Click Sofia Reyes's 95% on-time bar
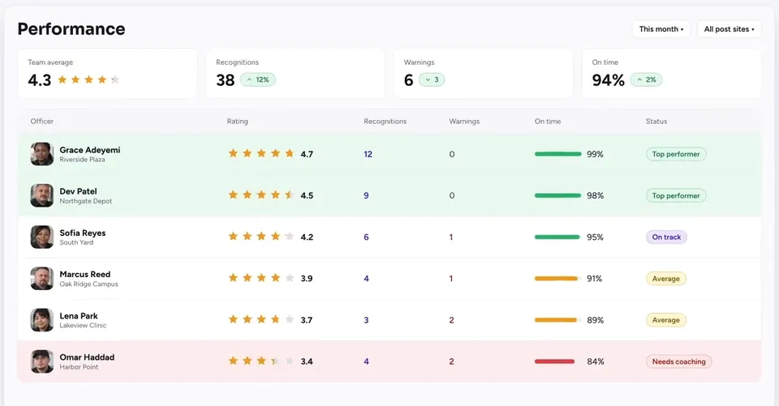Screen dimensions: 779x406 (558, 237)
